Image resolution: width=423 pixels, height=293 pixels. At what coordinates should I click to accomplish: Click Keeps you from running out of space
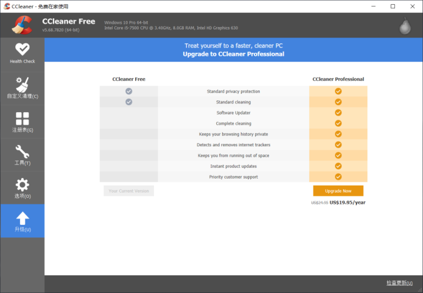pyautogui.click(x=233, y=156)
